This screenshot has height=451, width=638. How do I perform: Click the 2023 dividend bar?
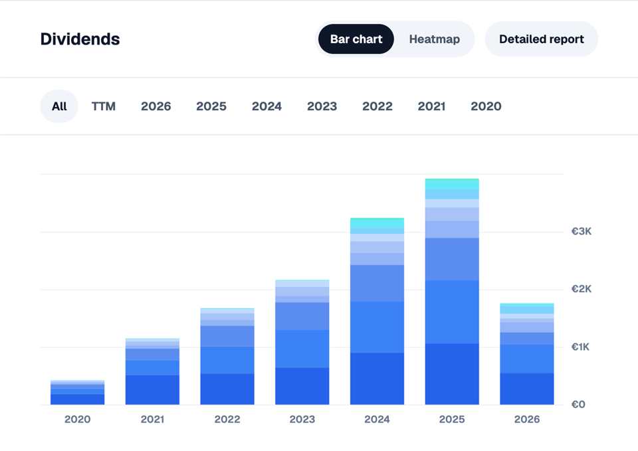302,342
